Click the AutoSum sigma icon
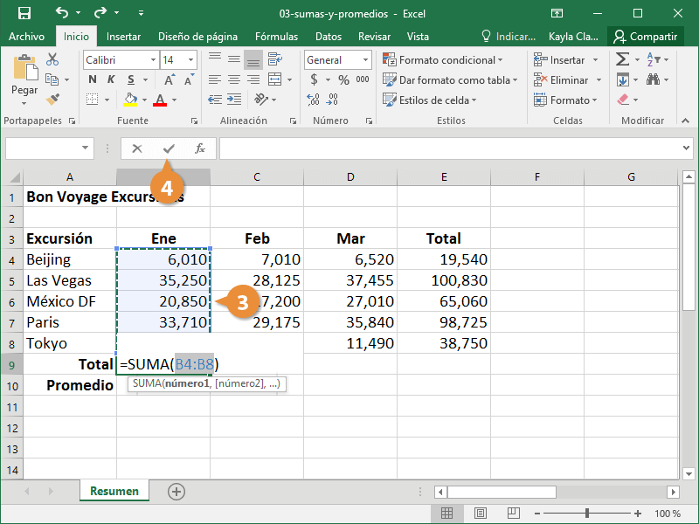This screenshot has width=699, height=524. (622, 59)
